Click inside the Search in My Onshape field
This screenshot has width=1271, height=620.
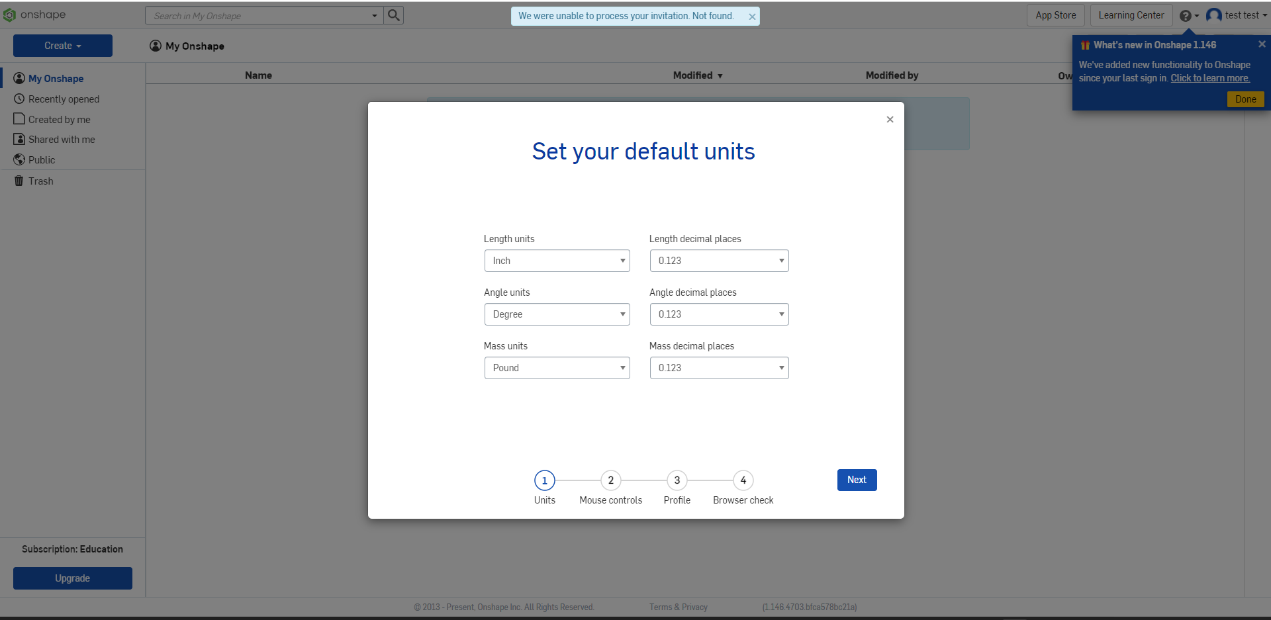coord(258,15)
